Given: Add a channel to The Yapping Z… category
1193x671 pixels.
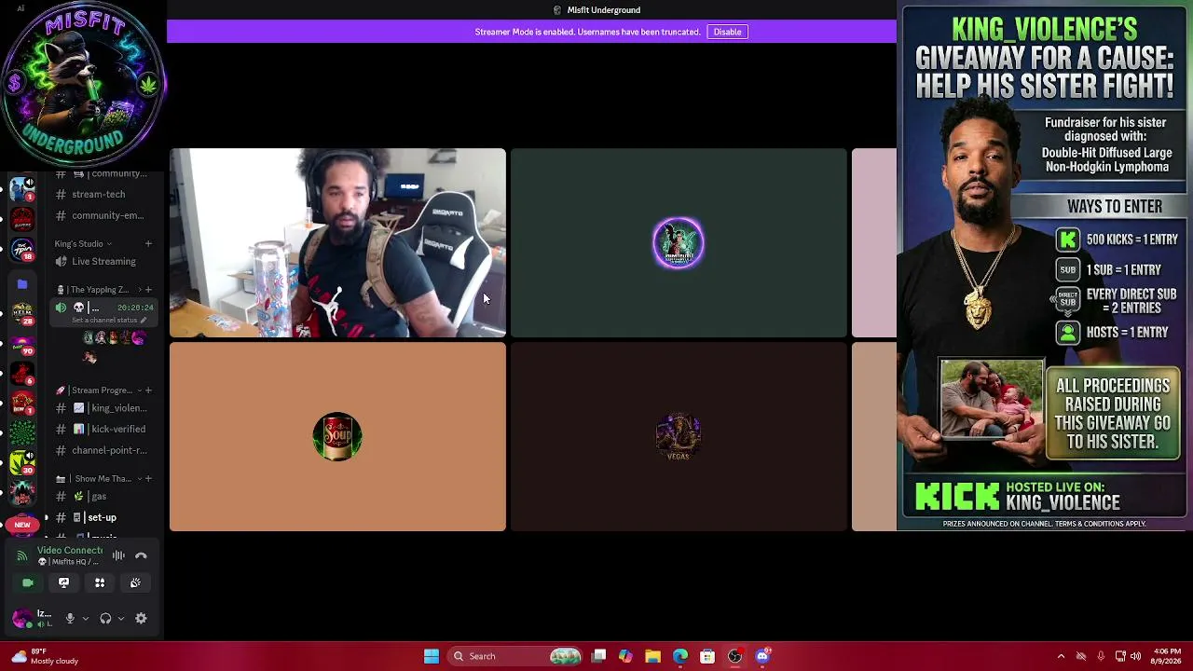Looking at the screenshot, I should [147, 290].
